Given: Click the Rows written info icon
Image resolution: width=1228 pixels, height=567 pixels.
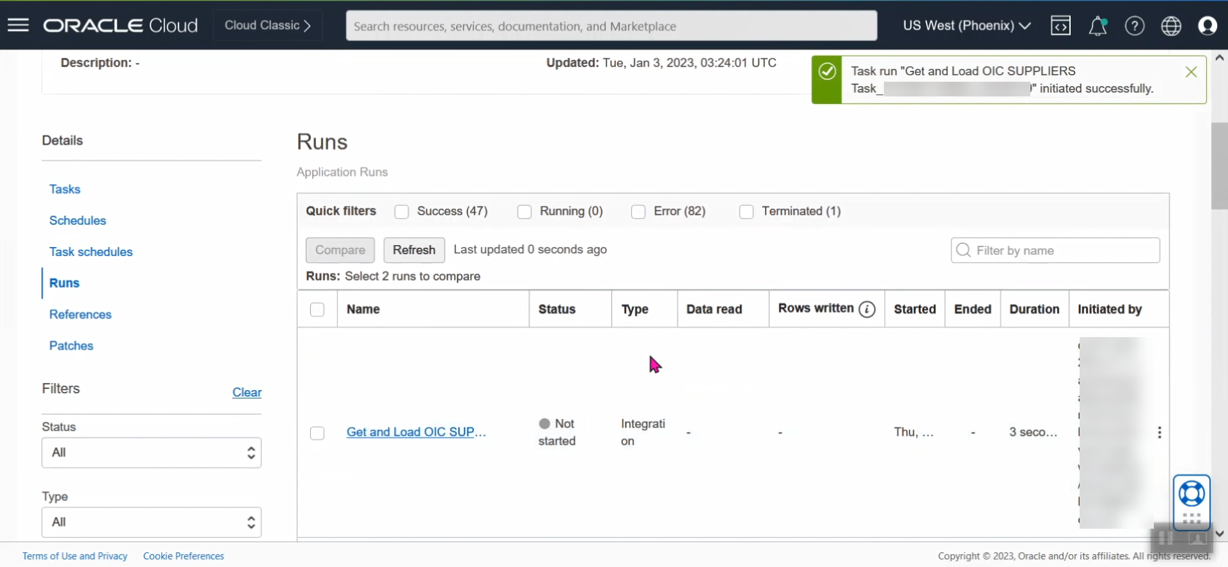Looking at the screenshot, I should (x=867, y=309).
